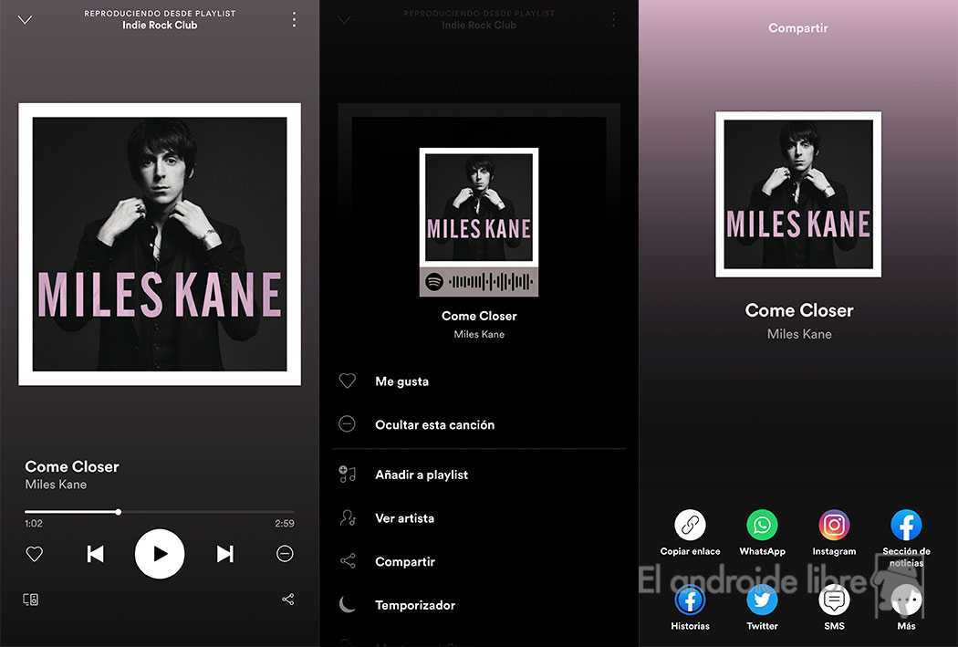
Task: Share to Facebook Historias
Action: [690, 600]
